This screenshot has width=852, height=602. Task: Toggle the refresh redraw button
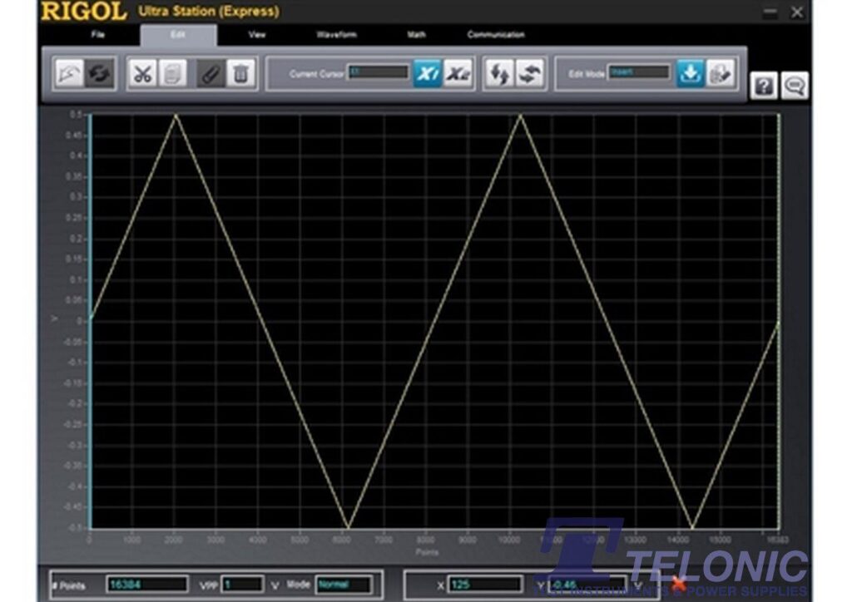pyautogui.click(x=99, y=74)
